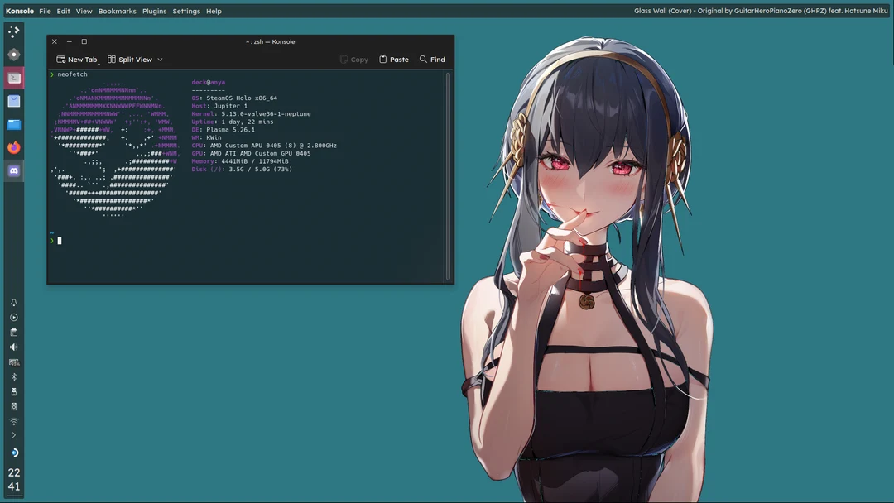894x503 pixels.
Task: Click the notifications bell icon
Action: click(x=13, y=303)
